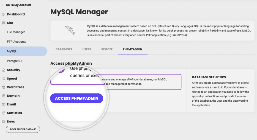Expand the Statistics section
The width and height of the screenshot is (257, 140).
click(x=14, y=113)
